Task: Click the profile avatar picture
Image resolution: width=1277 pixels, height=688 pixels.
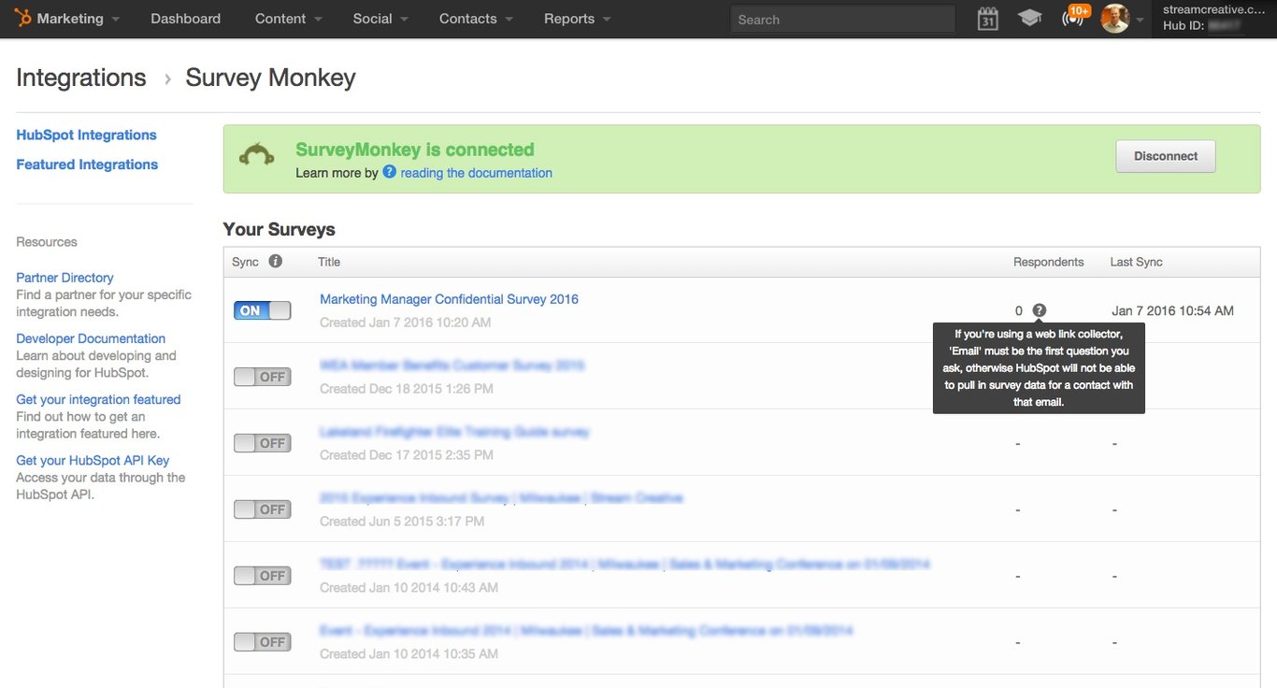Action: 1115,18
